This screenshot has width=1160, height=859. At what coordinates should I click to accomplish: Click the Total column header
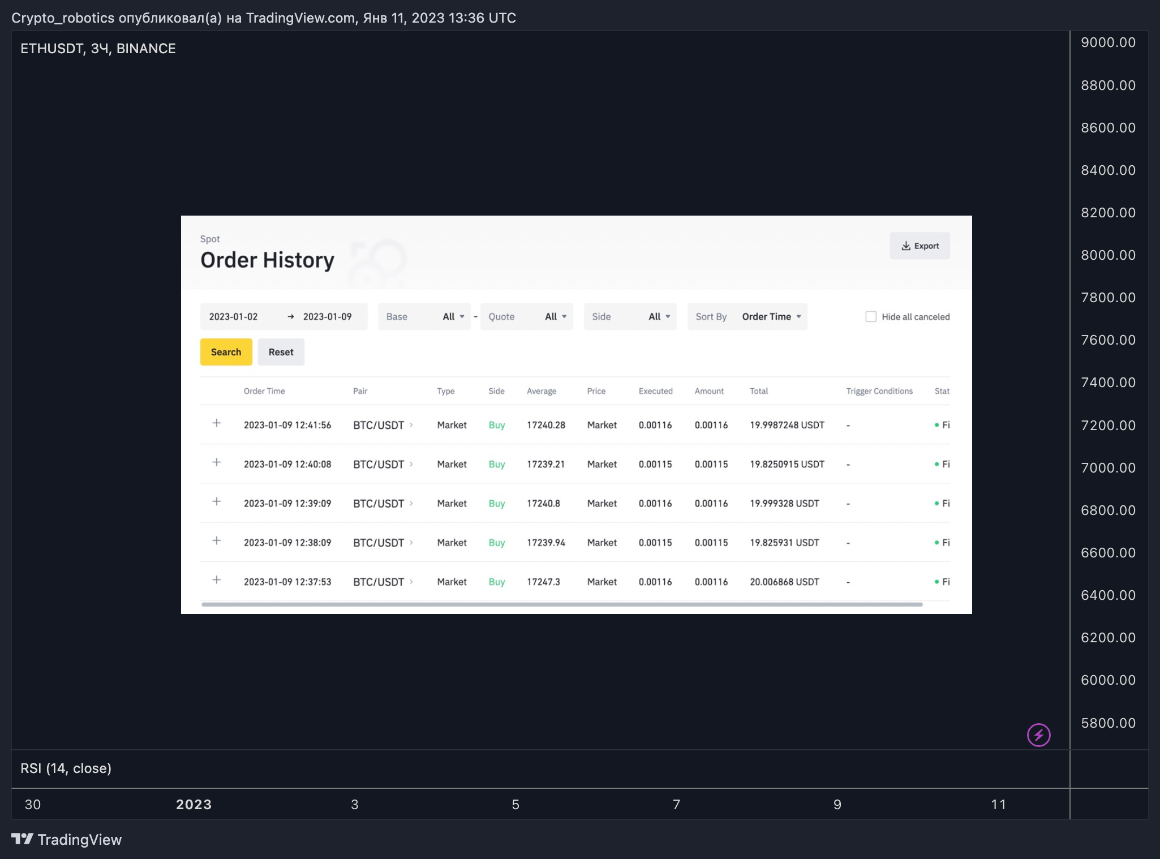tap(759, 391)
